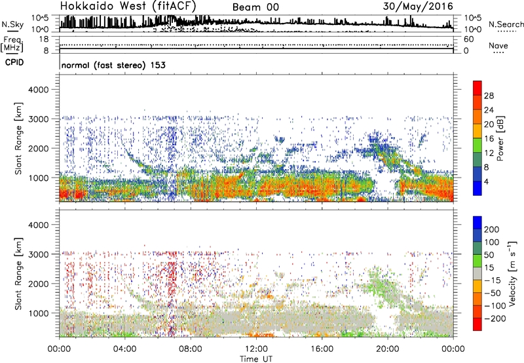Click the "08:00" time axis label
The image size is (524, 363).
pyautogui.click(x=191, y=349)
